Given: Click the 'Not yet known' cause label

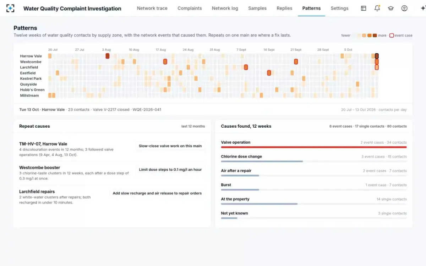Looking at the screenshot, I should tap(234, 213).
